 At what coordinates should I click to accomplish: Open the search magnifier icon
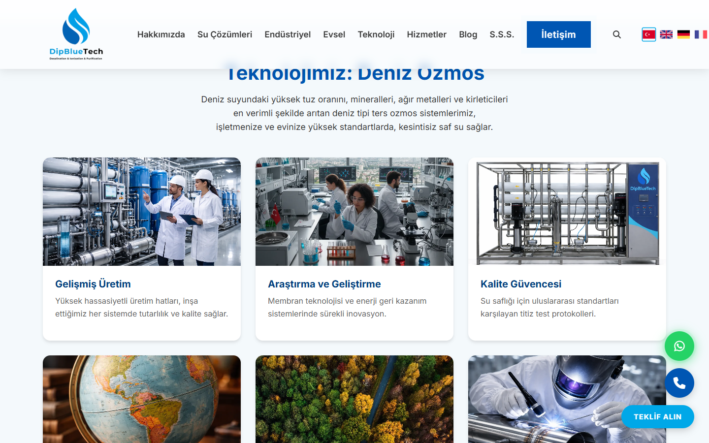click(x=617, y=34)
